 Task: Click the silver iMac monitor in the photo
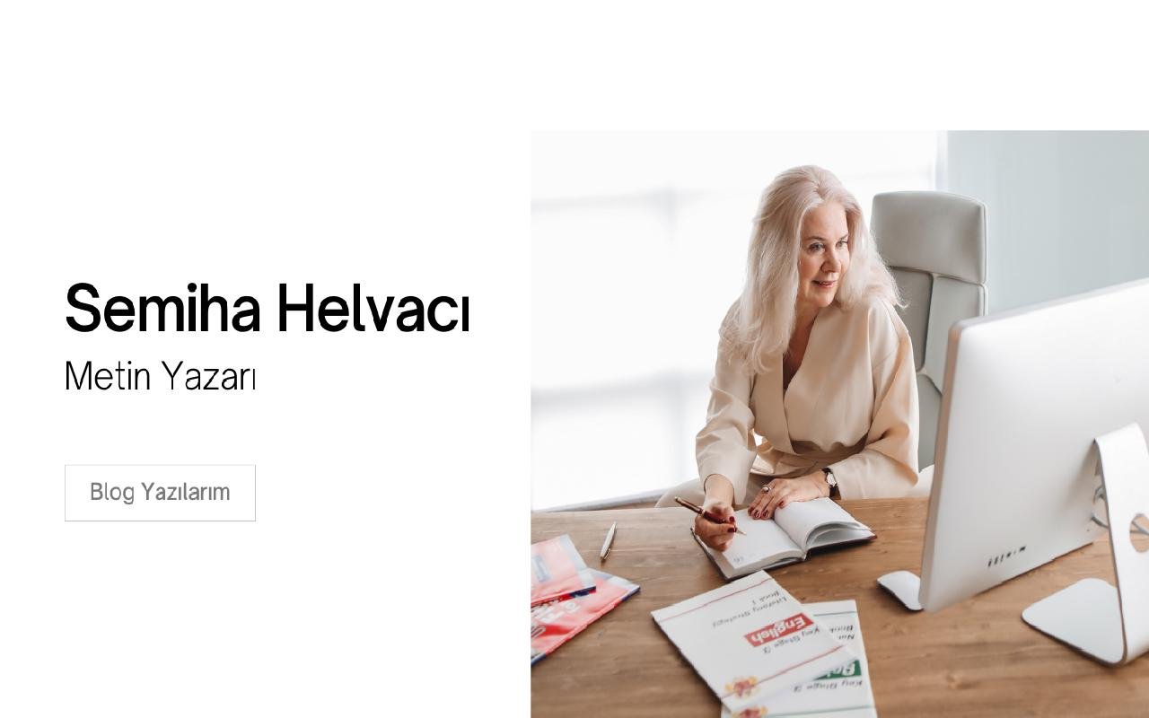(x=1032, y=449)
